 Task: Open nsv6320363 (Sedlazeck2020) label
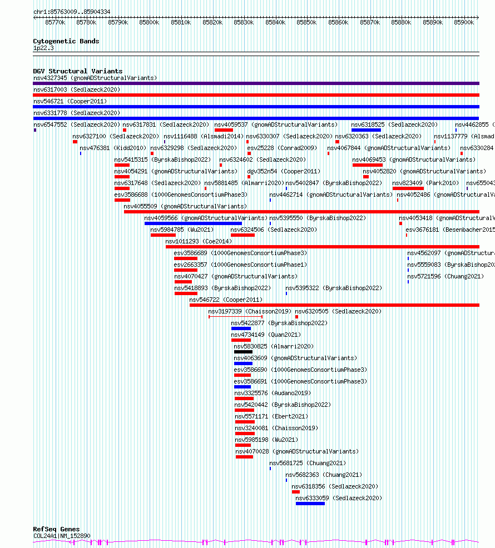tap(378, 136)
